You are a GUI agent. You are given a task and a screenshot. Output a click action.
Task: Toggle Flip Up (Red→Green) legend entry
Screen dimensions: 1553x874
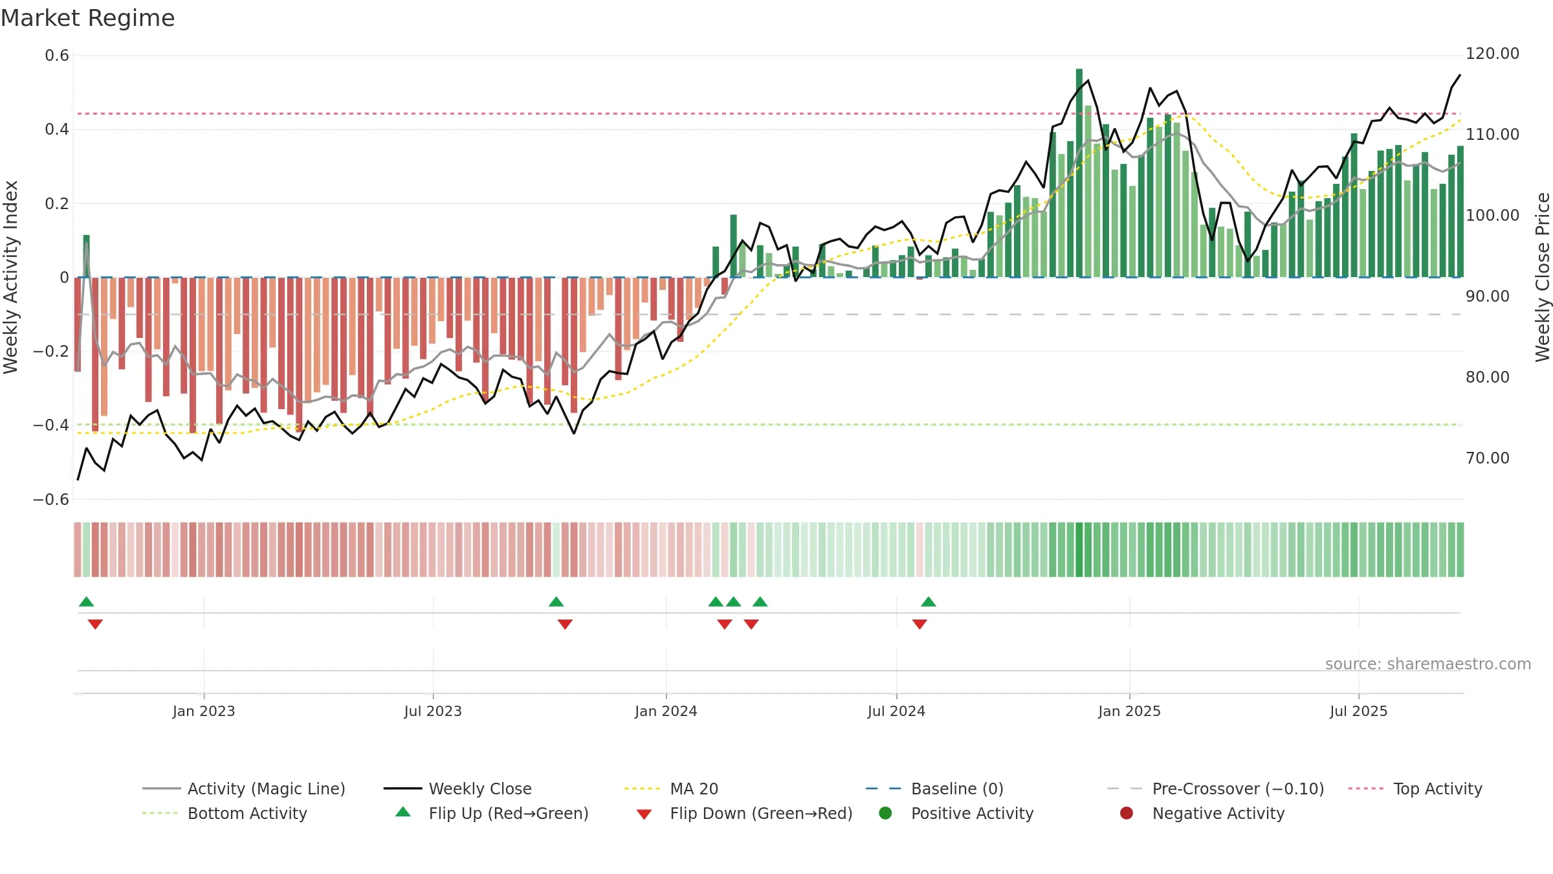click(492, 813)
